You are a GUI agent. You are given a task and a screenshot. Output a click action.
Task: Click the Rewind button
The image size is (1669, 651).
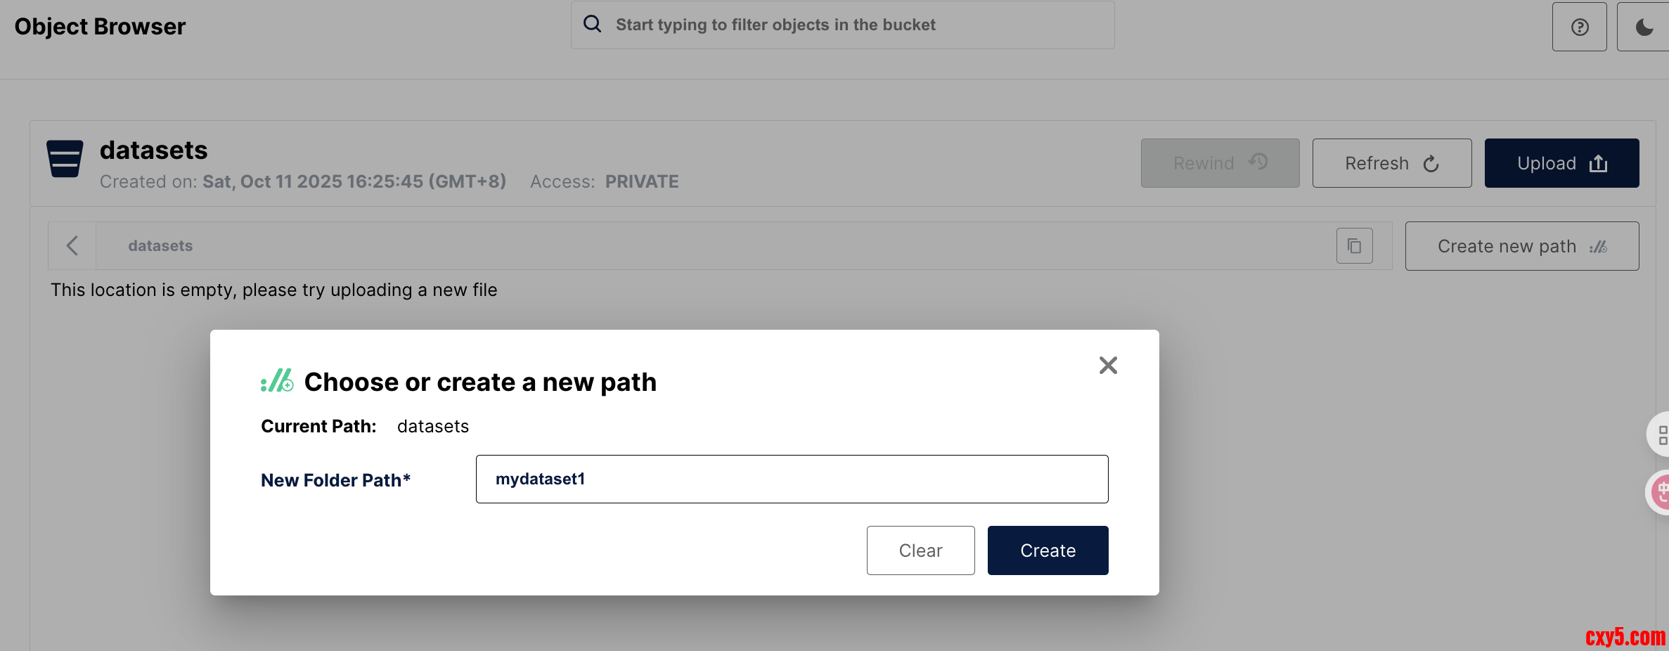click(x=1220, y=163)
